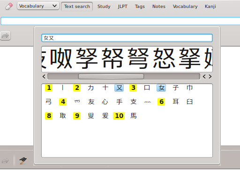Select the 叟 component
This screenshot has height=170, width=240.
pyautogui.click(x=91, y=116)
